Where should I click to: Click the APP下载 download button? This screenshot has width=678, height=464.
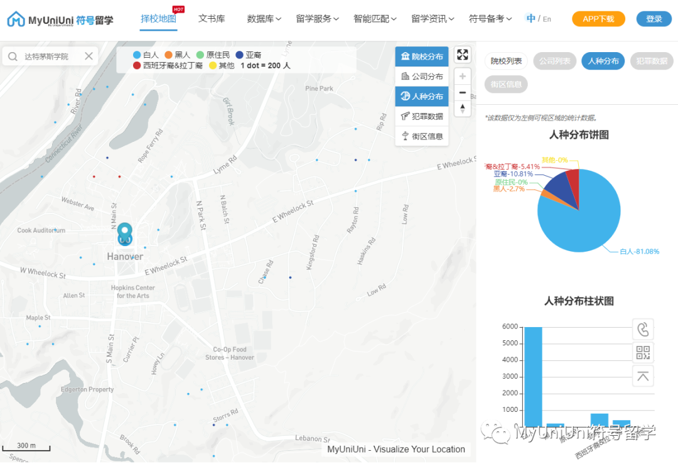click(x=597, y=19)
